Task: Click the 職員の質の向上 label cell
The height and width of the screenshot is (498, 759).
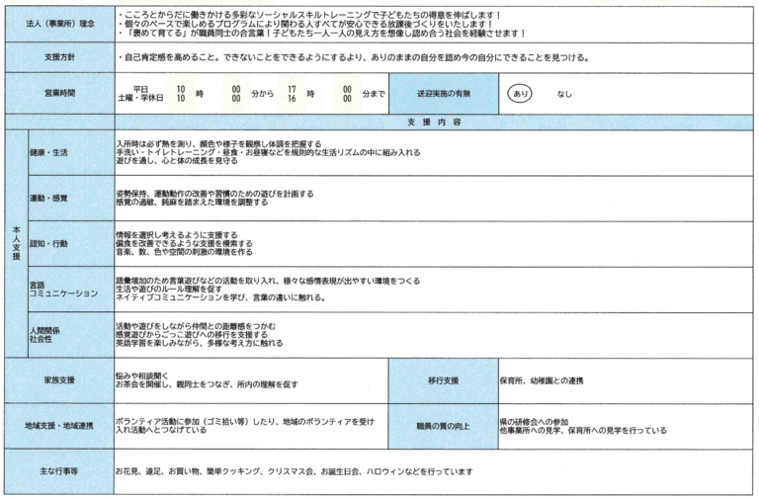Action: click(443, 426)
